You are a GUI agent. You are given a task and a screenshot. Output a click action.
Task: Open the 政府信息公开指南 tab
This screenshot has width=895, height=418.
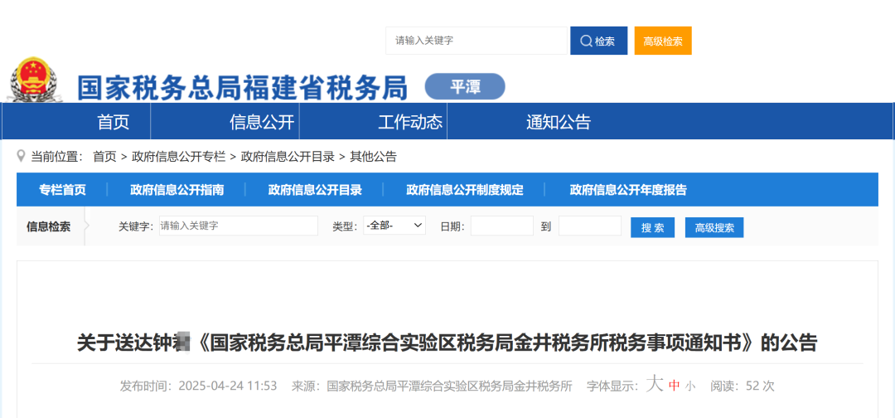tap(177, 190)
